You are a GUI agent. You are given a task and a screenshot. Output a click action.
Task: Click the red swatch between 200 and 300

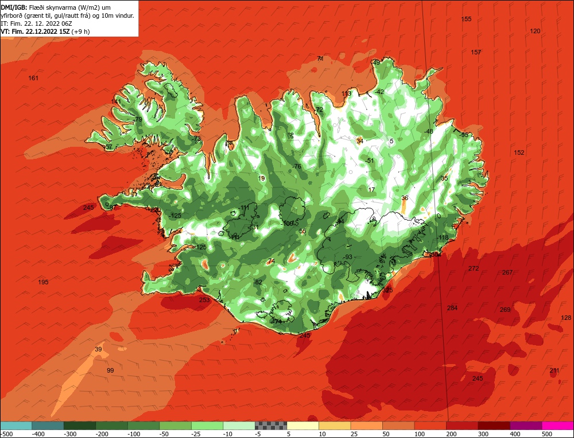pyautogui.click(x=462, y=425)
